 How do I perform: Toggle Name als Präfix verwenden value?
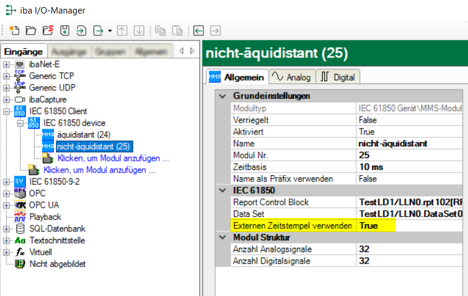click(412, 179)
